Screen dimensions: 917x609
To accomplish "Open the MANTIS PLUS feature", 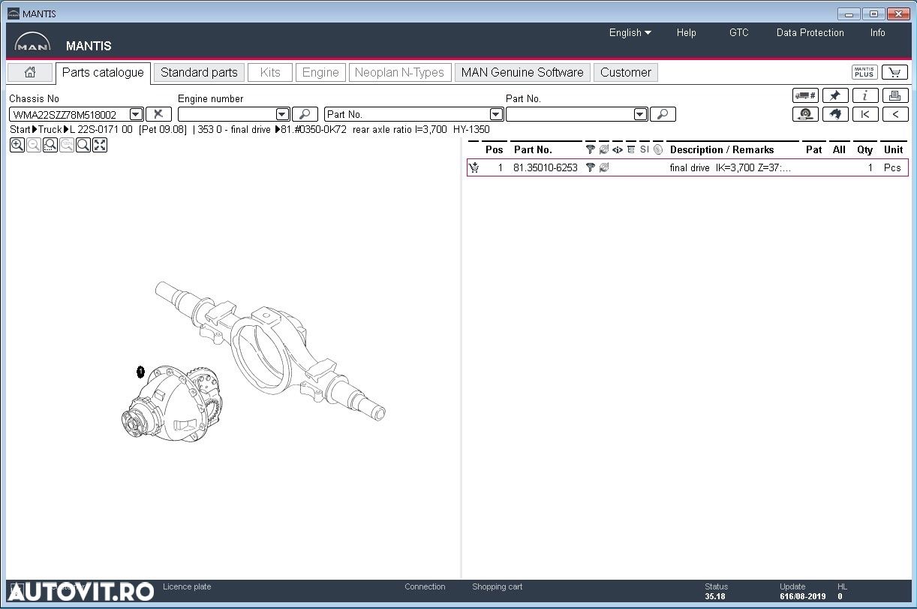I will [x=864, y=72].
